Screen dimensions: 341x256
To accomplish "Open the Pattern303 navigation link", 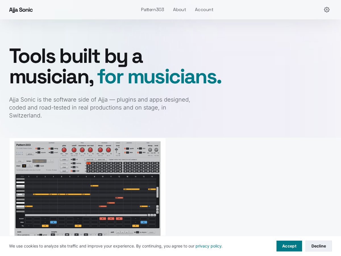I will click(x=153, y=10).
